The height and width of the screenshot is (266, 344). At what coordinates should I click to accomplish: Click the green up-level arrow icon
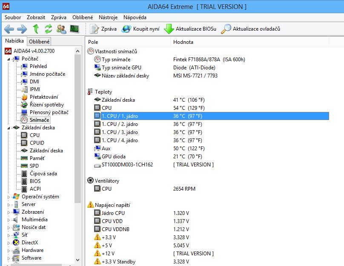click(x=36, y=29)
